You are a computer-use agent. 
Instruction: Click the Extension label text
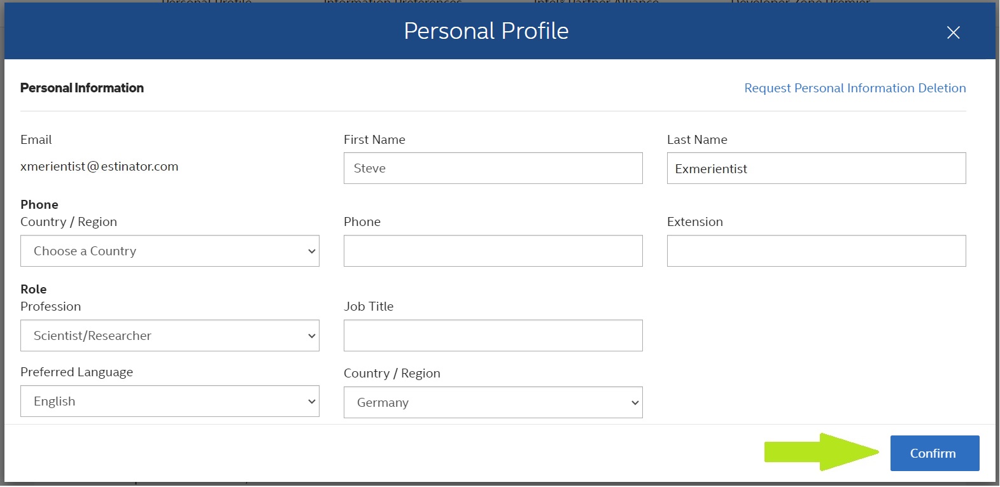point(694,222)
